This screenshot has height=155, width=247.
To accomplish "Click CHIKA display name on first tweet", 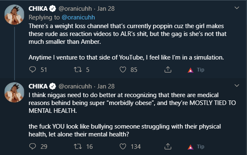I will [38, 9].
